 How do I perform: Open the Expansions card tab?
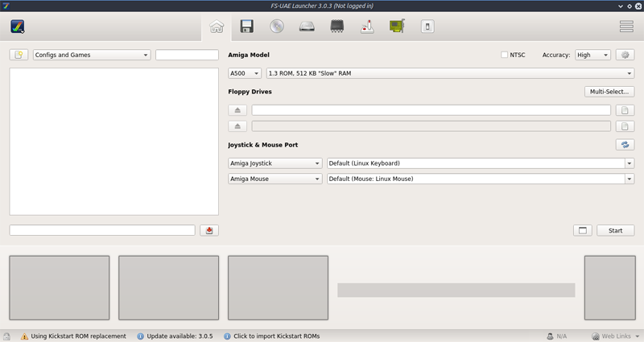point(397,27)
